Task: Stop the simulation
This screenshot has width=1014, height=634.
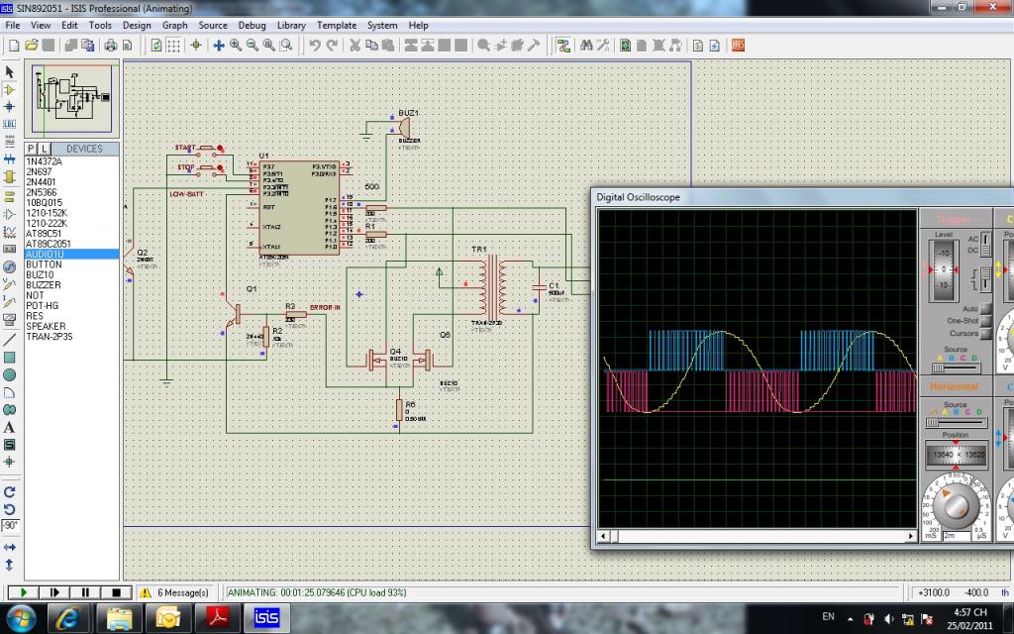Action: [x=116, y=592]
